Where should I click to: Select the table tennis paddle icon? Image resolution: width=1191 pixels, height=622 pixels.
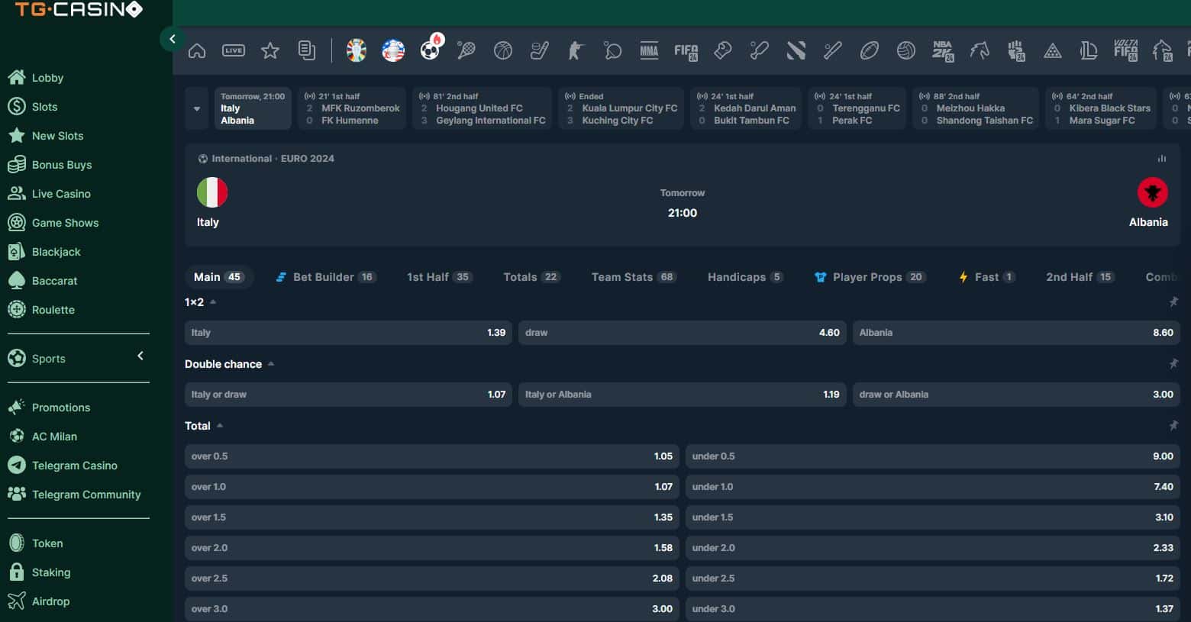612,51
